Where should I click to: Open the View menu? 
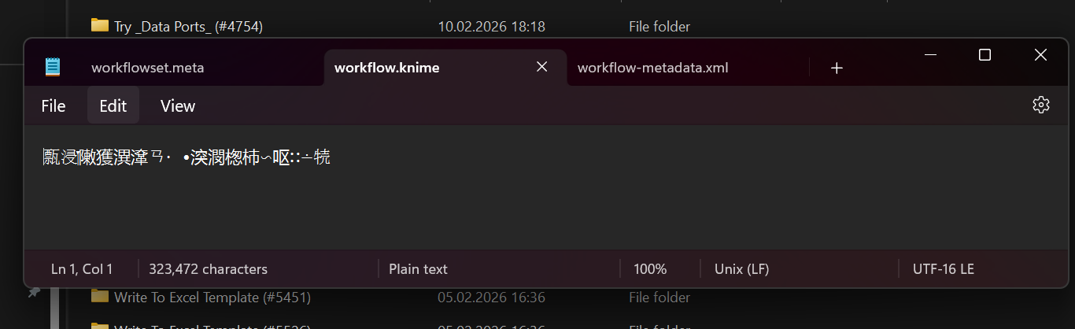pos(178,105)
